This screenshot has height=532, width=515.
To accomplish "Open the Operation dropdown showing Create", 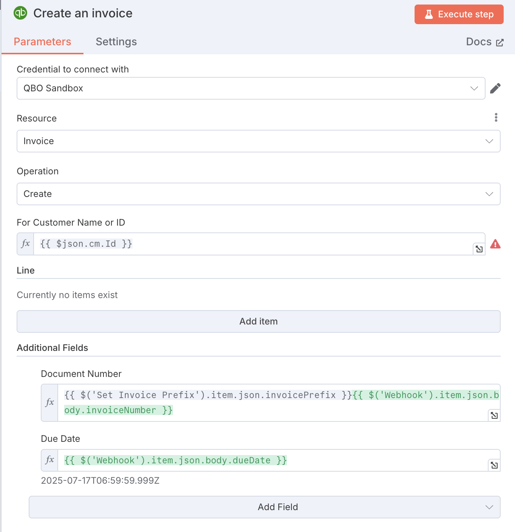I will [x=489, y=194].
